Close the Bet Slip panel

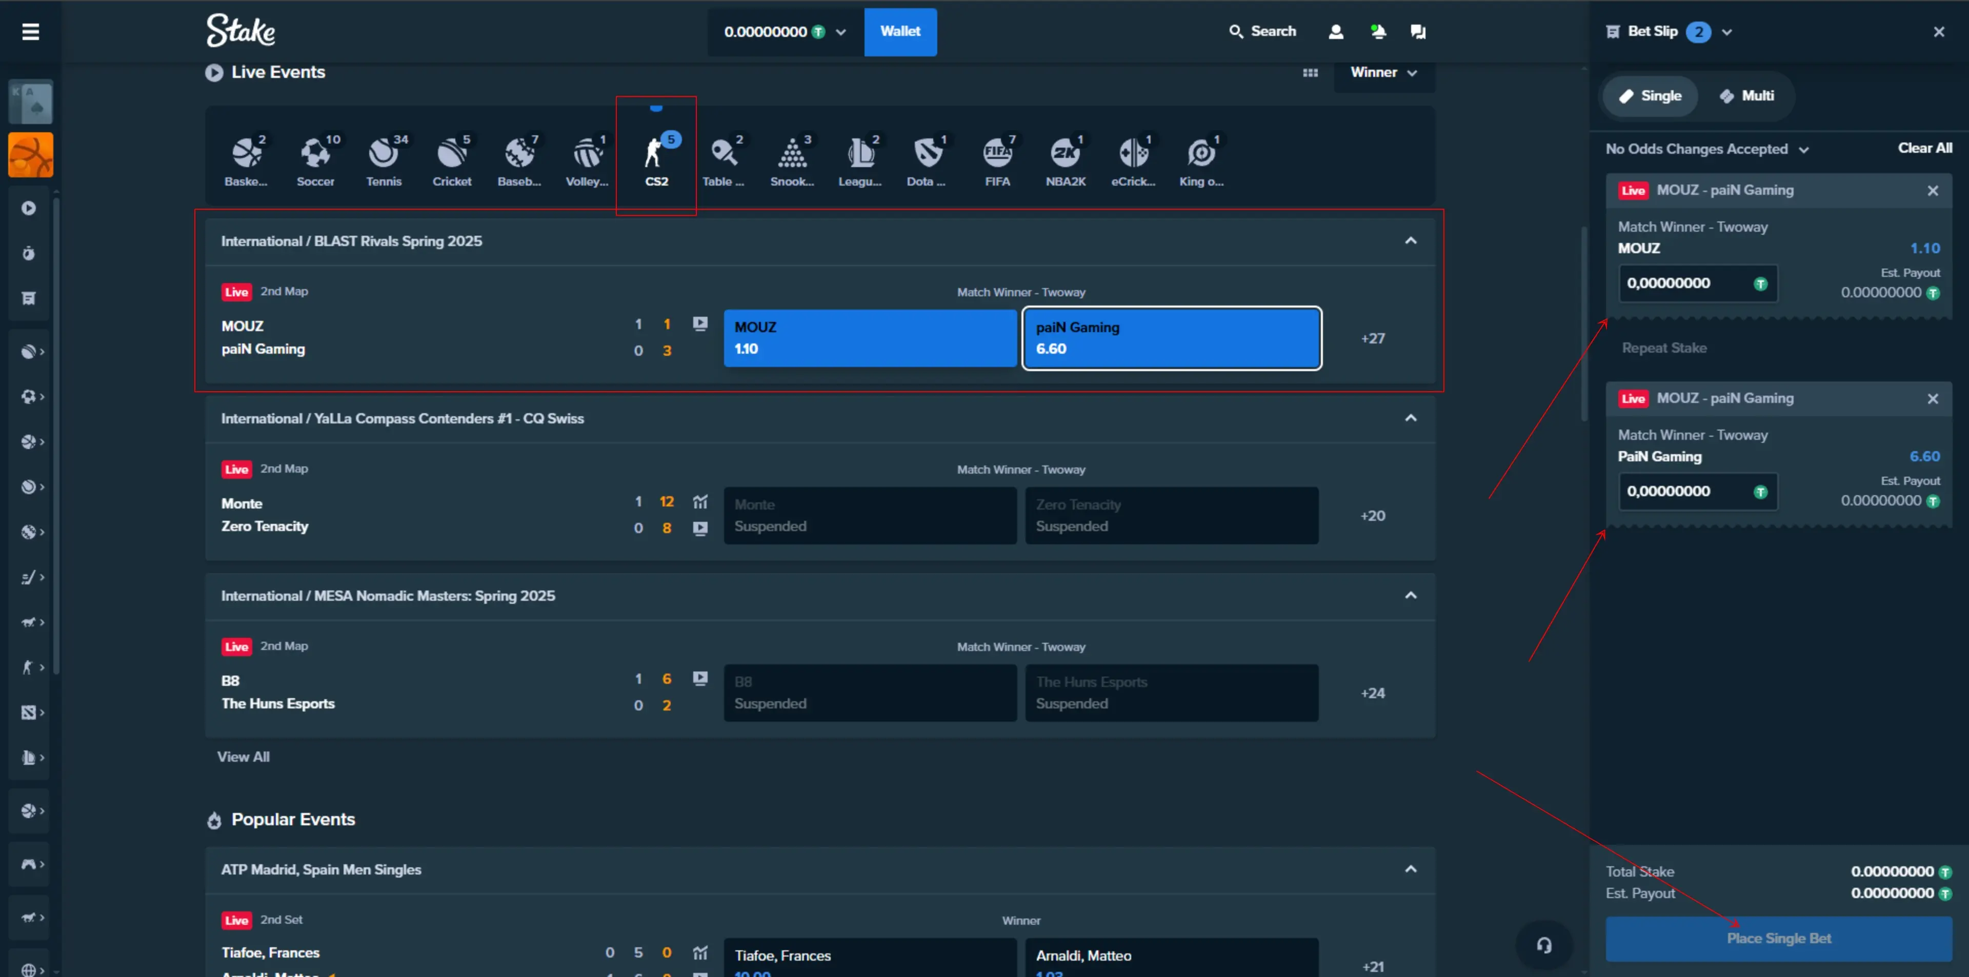point(1938,32)
